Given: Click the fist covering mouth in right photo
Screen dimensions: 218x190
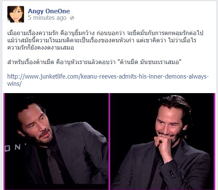Looking at the screenshot, I should point(163,141).
